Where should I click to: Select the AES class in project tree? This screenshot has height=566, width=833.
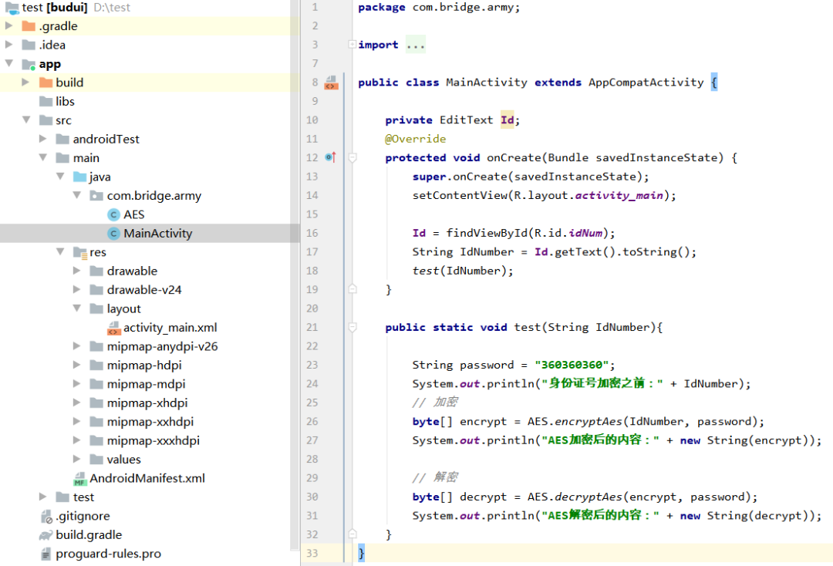pyautogui.click(x=134, y=214)
